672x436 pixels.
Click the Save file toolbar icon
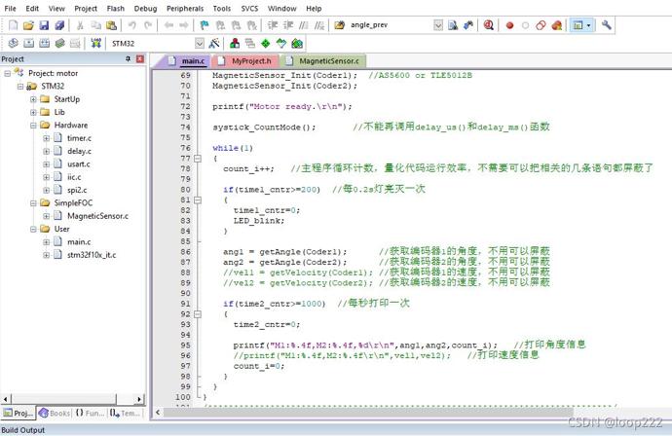click(44, 25)
